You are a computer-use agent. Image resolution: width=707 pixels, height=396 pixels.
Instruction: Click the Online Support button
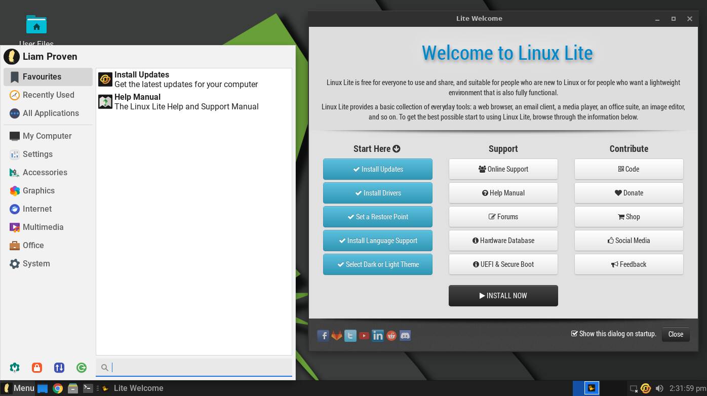point(503,169)
